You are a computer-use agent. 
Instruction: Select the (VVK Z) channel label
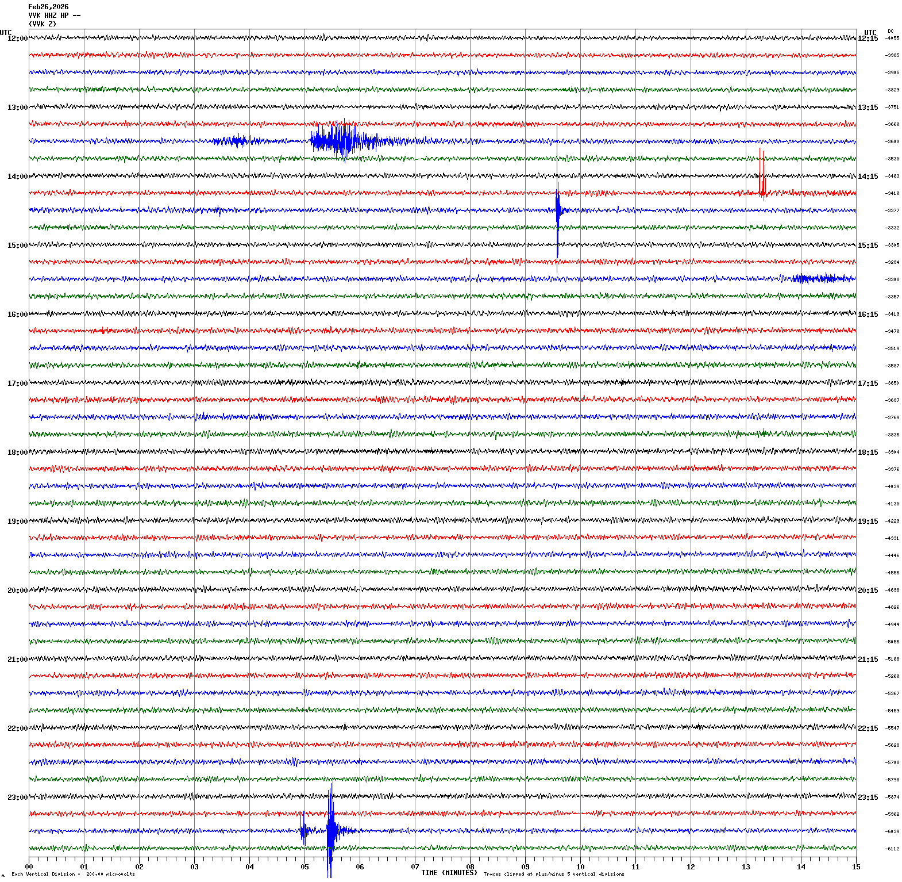(43, 24)
